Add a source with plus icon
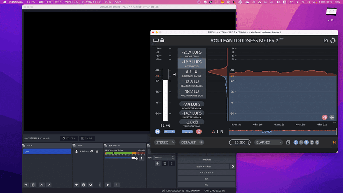The image size is (343, 193). [77, 185]
